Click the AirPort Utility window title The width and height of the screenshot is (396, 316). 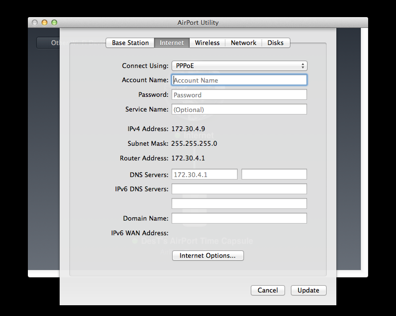pyautogui.click(x=198, y=23)
